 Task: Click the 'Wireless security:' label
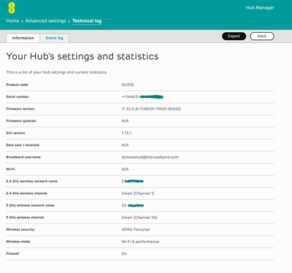(20, 229)
